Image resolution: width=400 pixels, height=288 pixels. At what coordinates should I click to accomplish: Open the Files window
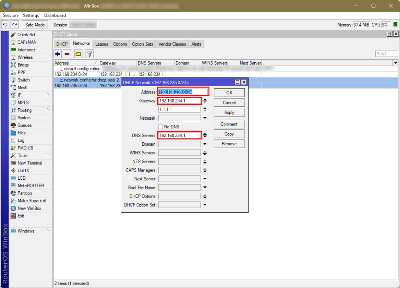(22, 133)
